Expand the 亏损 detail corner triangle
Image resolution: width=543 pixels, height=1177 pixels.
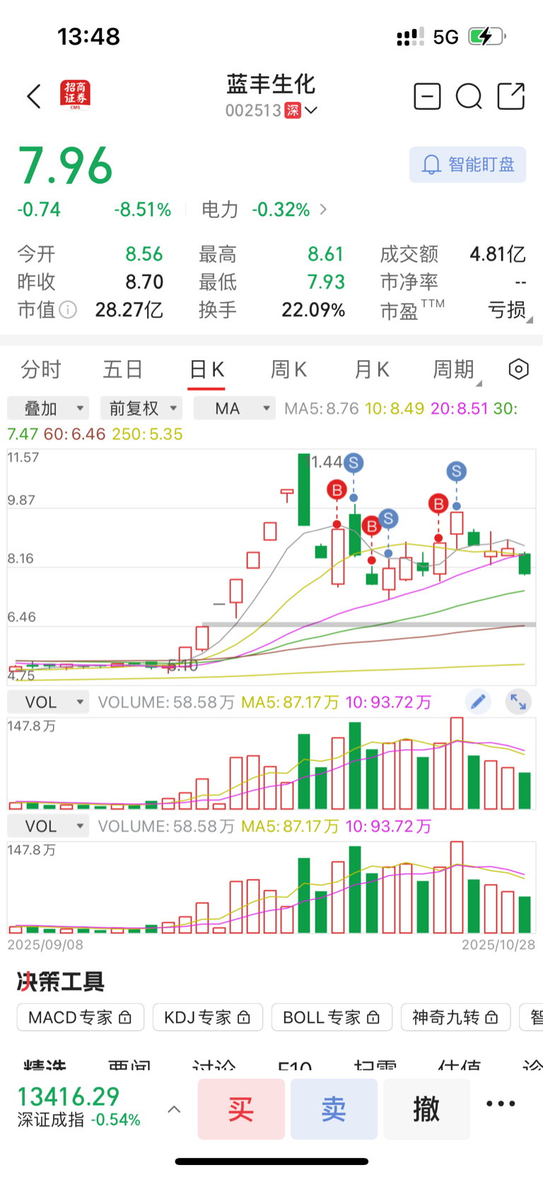(529, 320)
